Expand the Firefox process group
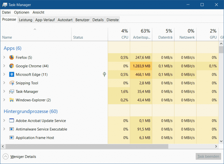Image resolution: width=224 pixels, height=164 pixels. 4,58
